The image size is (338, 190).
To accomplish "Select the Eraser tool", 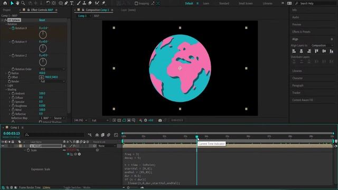I will (90, 3).
